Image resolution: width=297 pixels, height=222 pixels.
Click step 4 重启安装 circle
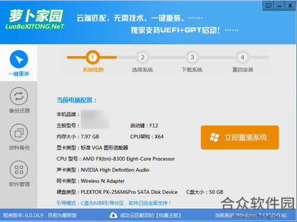tap(242, 57)
